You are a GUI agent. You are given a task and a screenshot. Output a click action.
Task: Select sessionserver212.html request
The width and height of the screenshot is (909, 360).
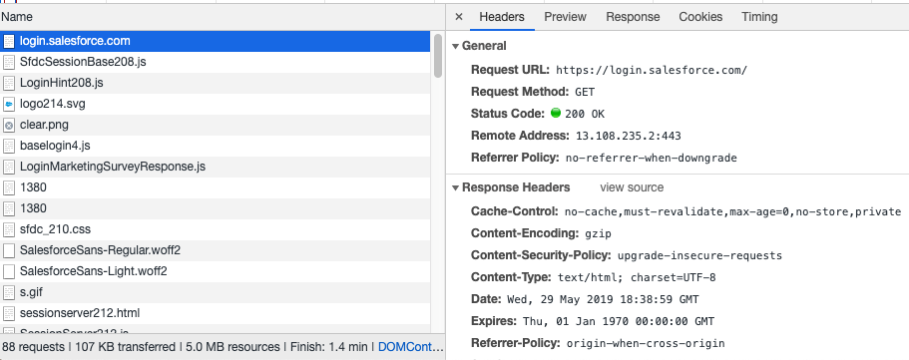[x=216, y=313]
